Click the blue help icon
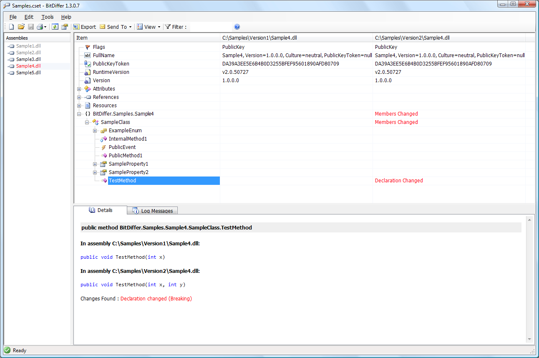Viewport: 539px width, 358px height. click(237, 27)
